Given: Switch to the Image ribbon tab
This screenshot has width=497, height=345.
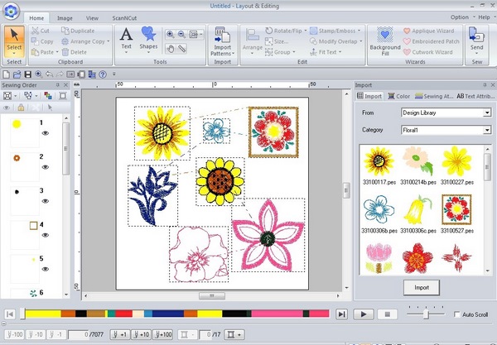Looking at the screenshot, I should 65,18.
